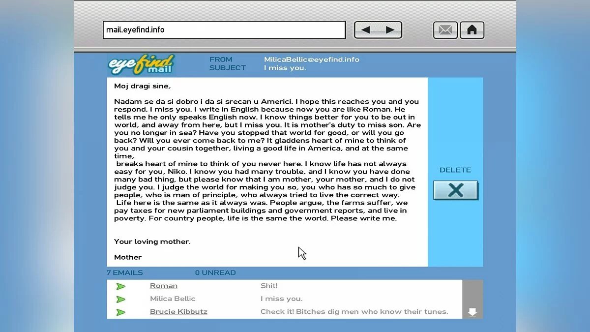Click the 'Mother' signature
Image resolution: width=590 pixels, height=332 pixels.
tap(128, 257)
